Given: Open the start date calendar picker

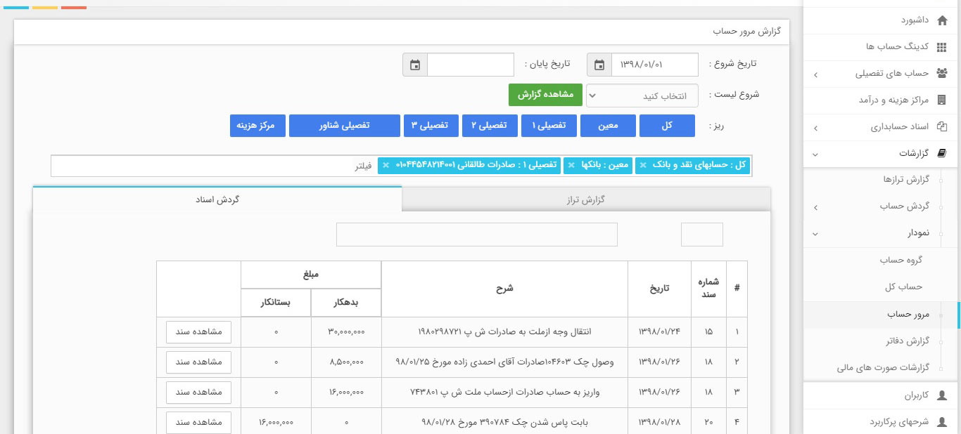Looking at the screenshot, I should (599, 64).
